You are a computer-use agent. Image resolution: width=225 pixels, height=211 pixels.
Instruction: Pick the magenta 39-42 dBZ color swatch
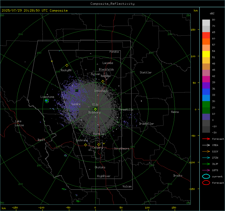coord(206,79)
